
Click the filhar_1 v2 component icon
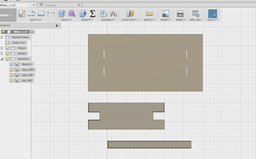9,32
